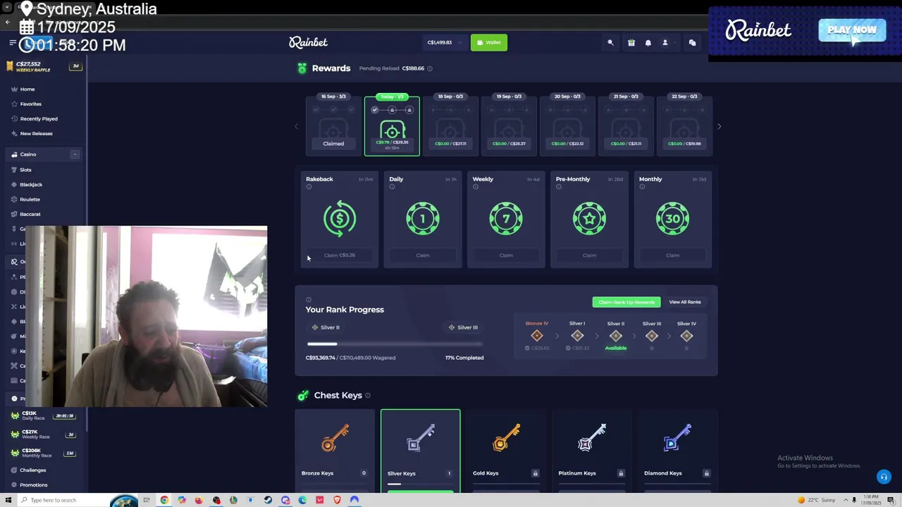Click the Silver II rank badge
This screenshot has height=507, width=902.
point(615,336)
